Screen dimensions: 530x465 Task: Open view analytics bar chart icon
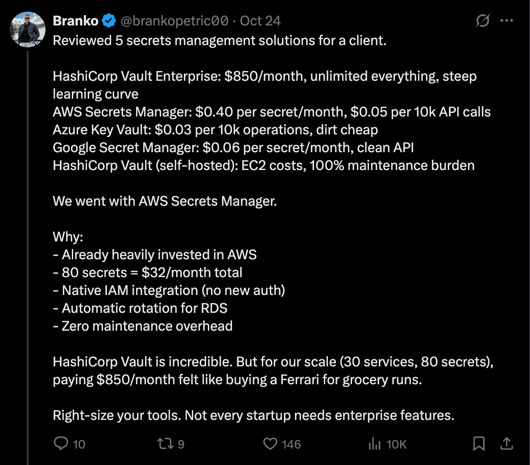(374, 444)
